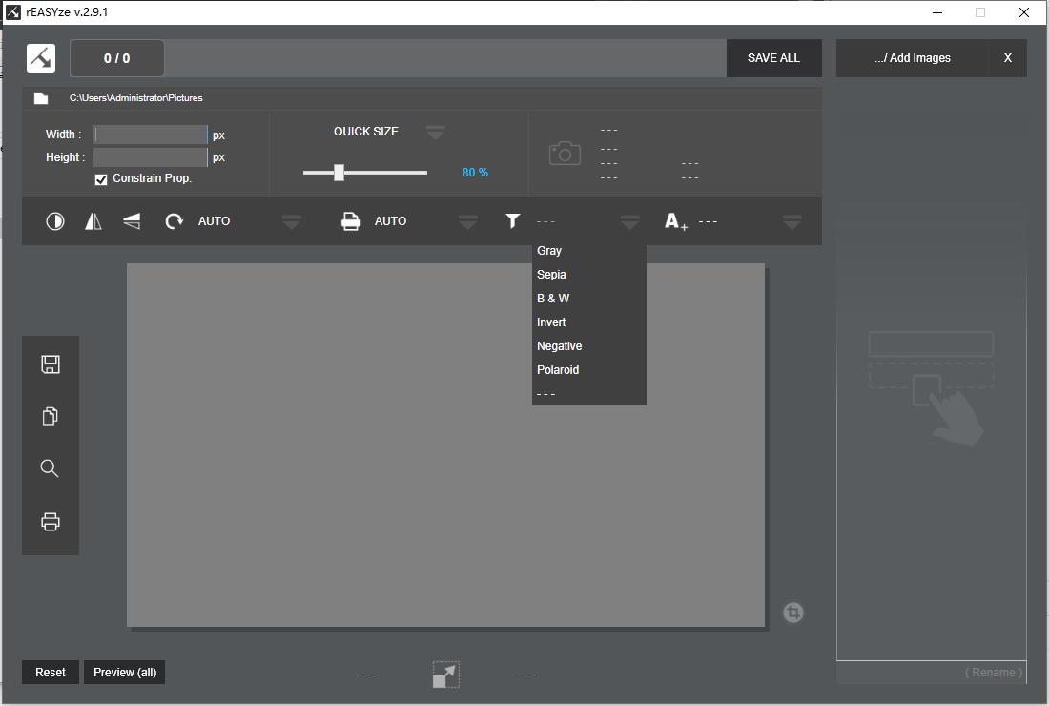Click the resize arrow icon at bottom
1049x706 pixels.
pos(445,675)
